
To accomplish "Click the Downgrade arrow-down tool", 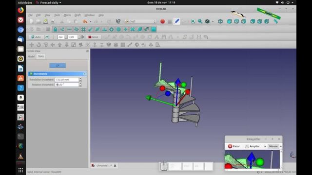I will (x=67, y=45).
